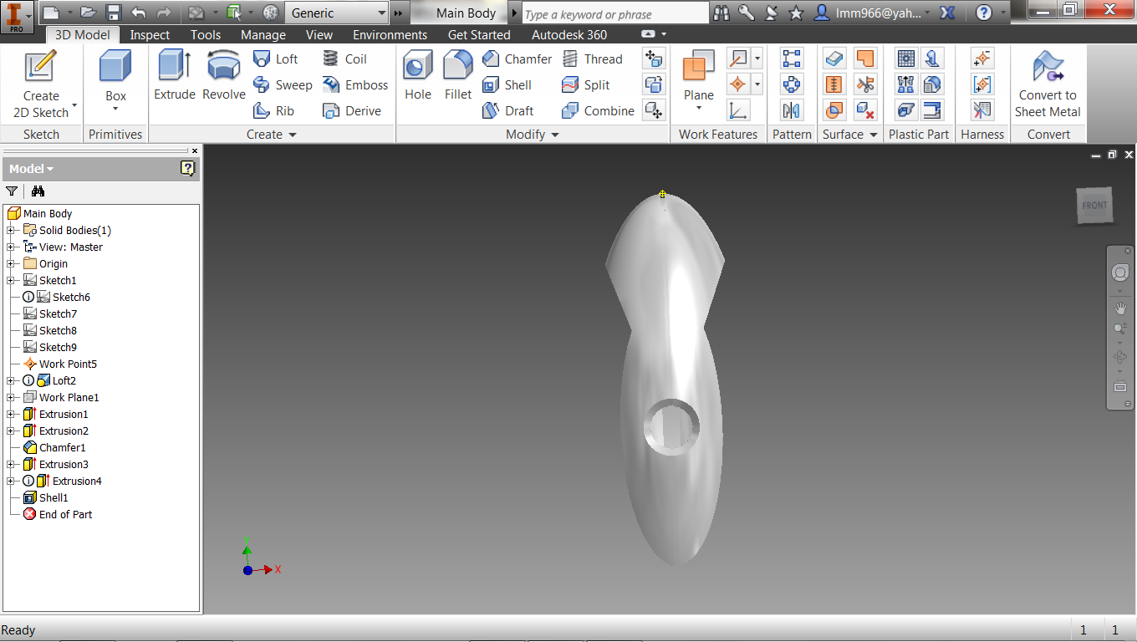Start the Coil command
1137x642 pixels.
(344, 59)
